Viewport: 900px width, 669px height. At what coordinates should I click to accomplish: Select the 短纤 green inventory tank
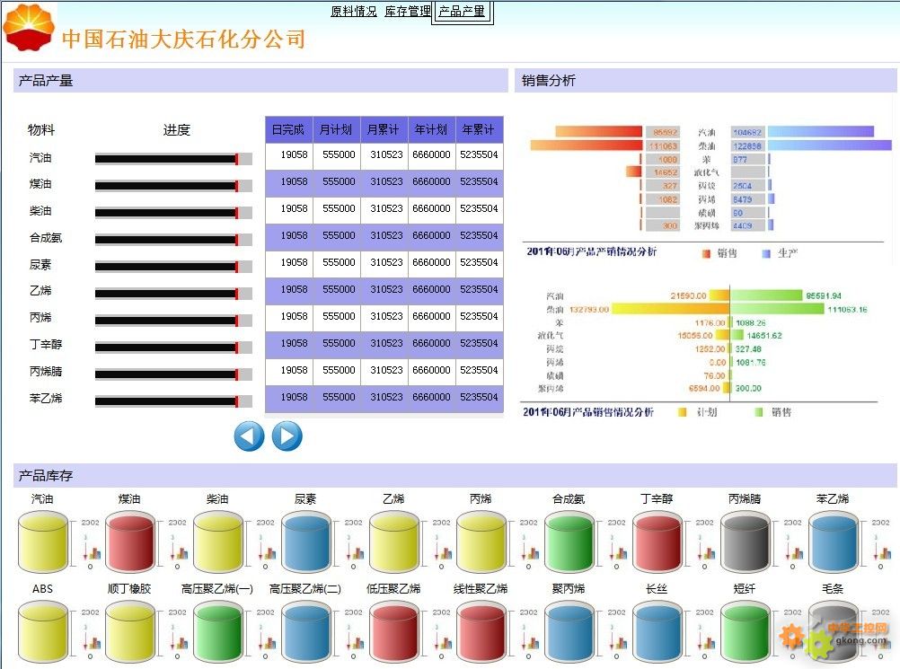click(x=746, y=632)
